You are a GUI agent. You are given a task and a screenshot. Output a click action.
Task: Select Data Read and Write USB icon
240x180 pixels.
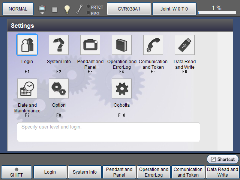pos(184,45)
